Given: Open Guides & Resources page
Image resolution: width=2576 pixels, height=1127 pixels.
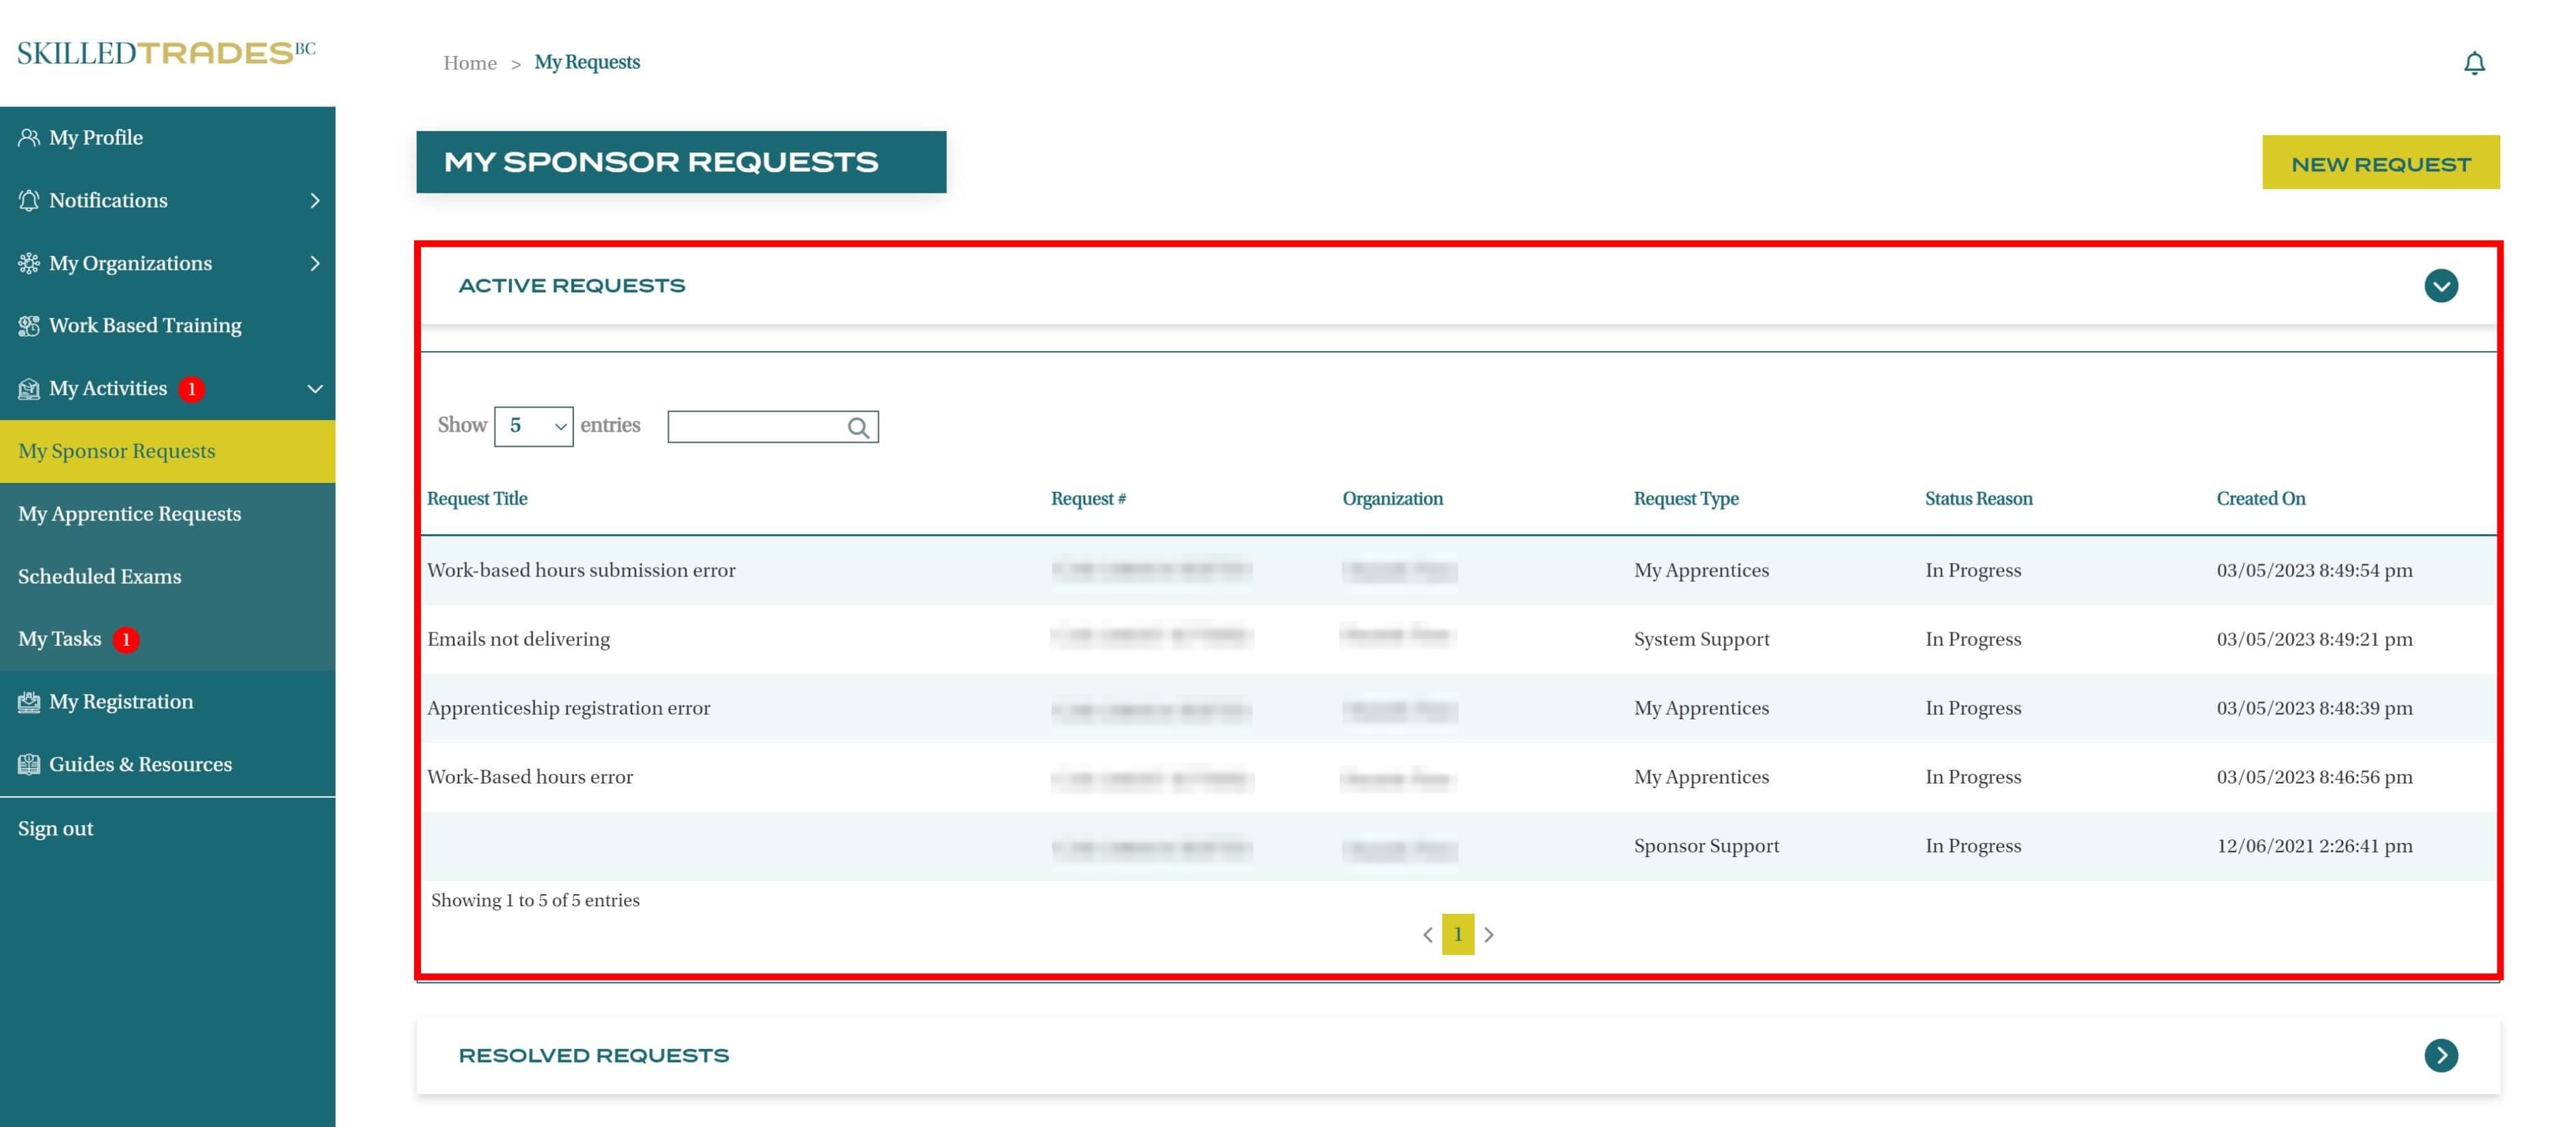Looking at the screenshot, I should (x=139, y=765).
